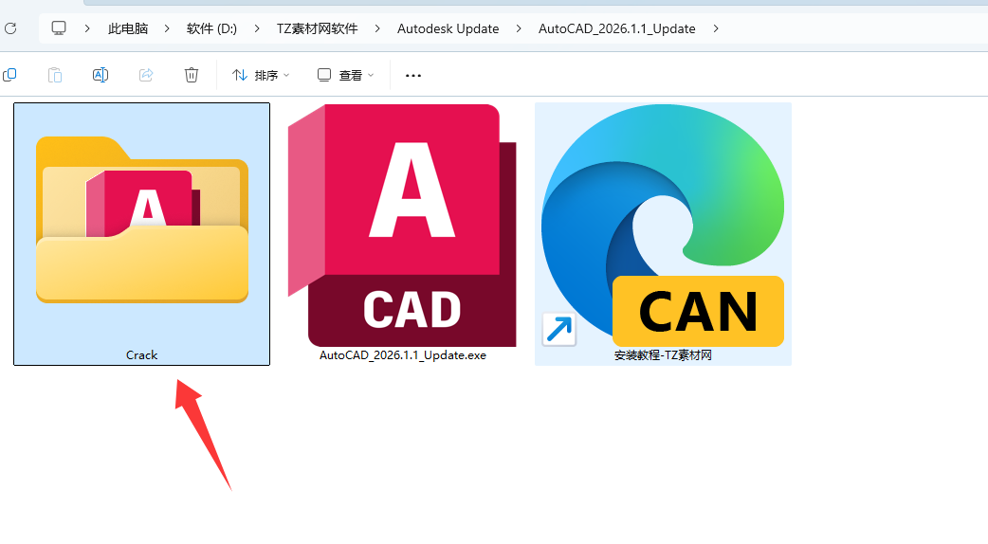988x544 pixels.
Task: Click the Copy icon in toolbar
Action: (9, 75)
